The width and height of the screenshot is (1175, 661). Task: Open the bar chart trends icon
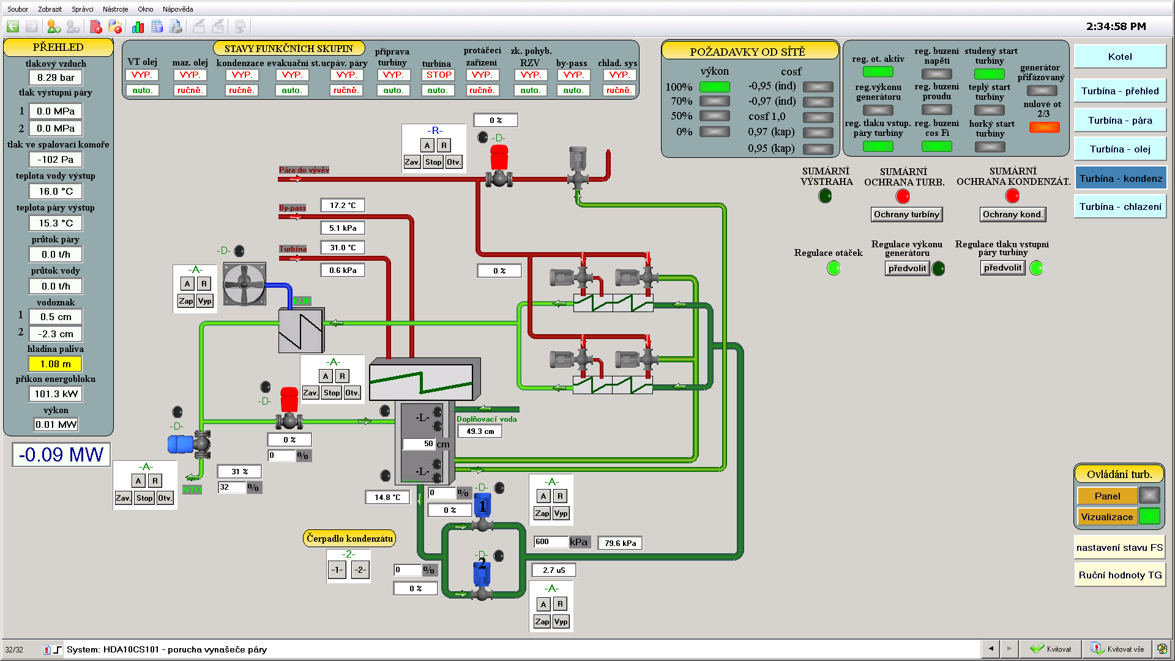pyautogui.click(x=138, y=26)
